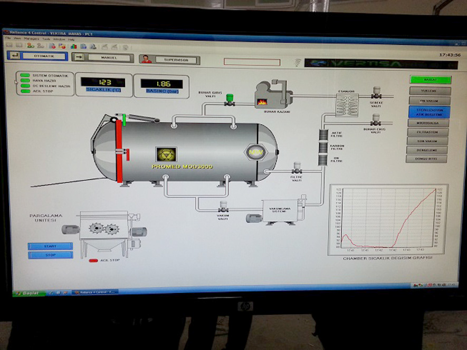Select the DONGU BITTI stage button

point(426,159)
